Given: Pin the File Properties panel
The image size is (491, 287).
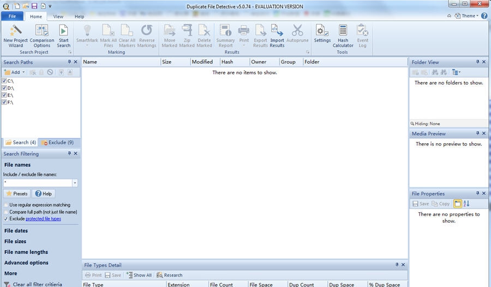Looking at the screenshot, I should [477, 193].
